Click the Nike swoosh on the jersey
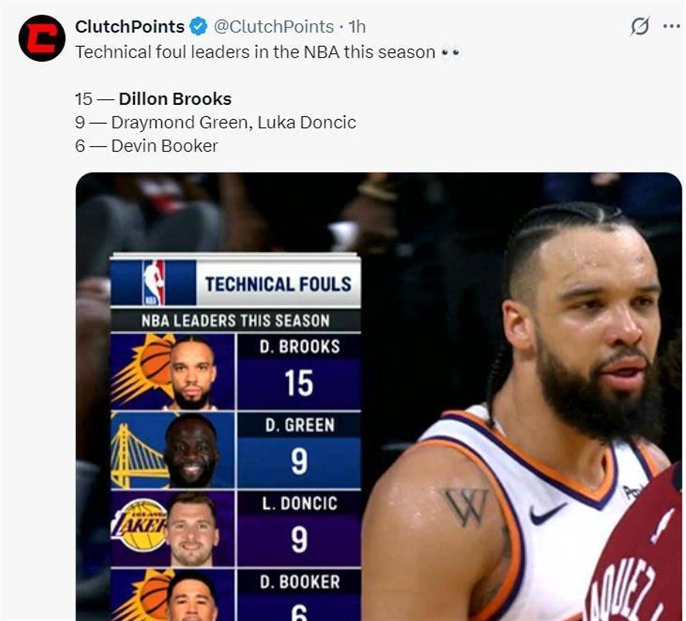686x621 pixels. pos(547,513)
